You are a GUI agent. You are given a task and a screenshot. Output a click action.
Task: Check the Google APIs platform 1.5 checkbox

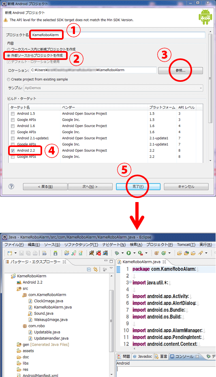tap(13, 120)
